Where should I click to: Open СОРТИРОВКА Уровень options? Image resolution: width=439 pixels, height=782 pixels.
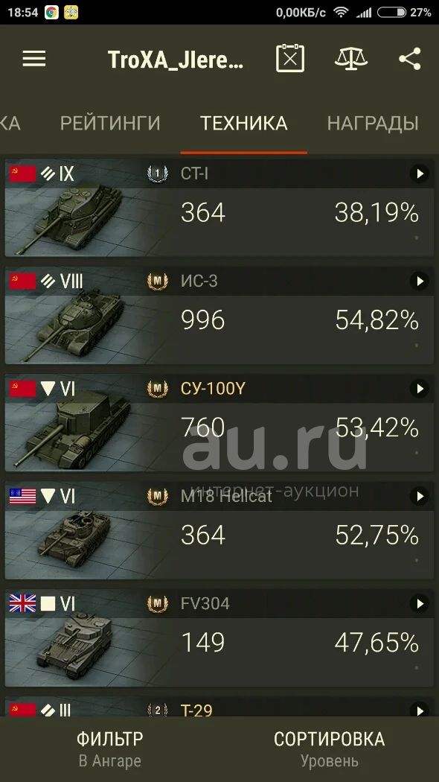pyautogui.click(x=329, y=749)
